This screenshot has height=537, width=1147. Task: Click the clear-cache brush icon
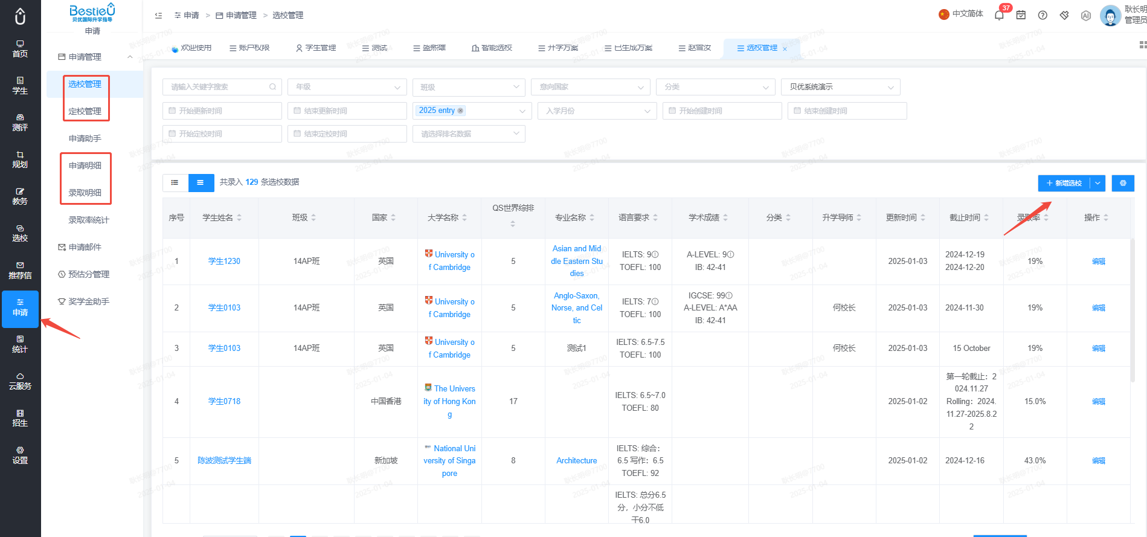coord(1064,15)
